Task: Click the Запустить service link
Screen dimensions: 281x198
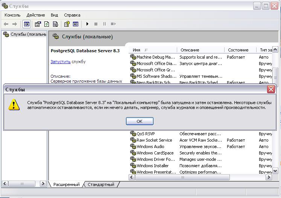Action: (x=60, y=62)
